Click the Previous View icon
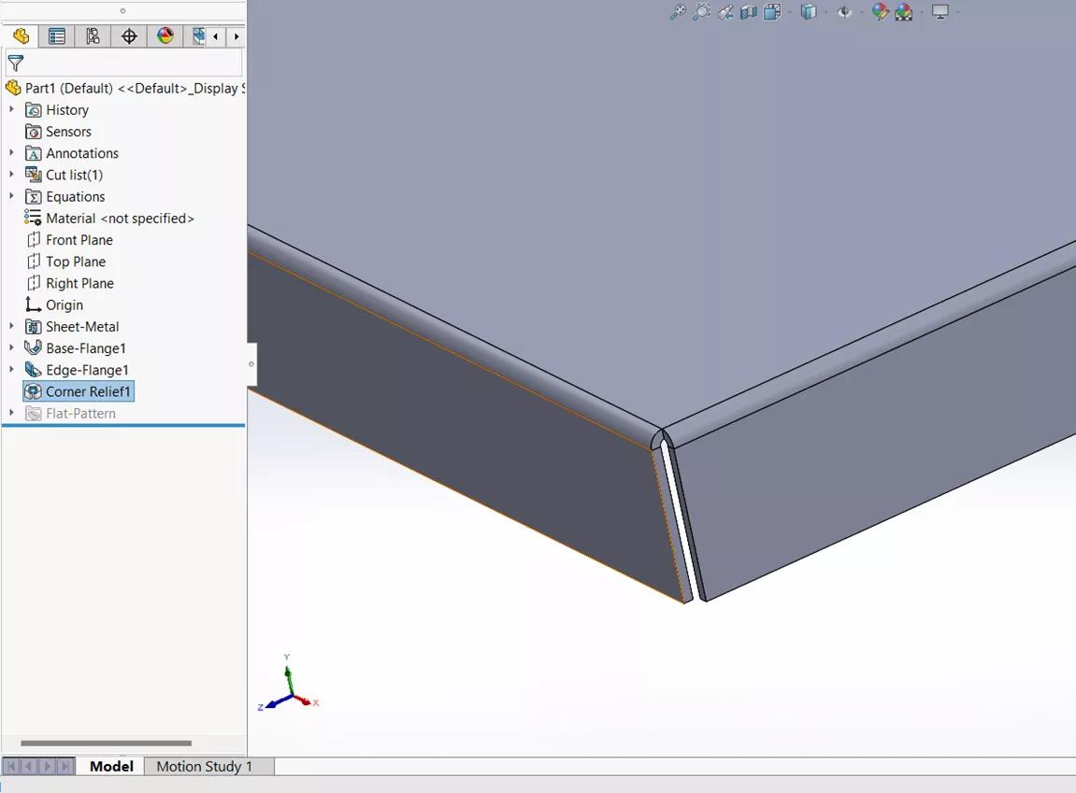Screen dimensions: 1076x793 coord(725,11)
